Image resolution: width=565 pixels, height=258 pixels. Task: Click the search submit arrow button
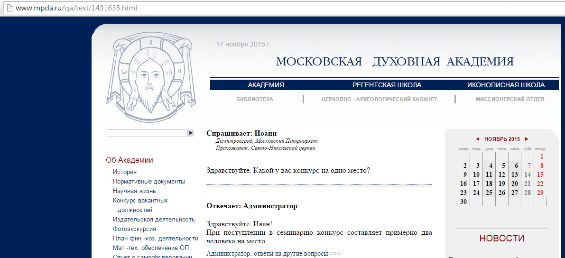[x=191, y=133]
